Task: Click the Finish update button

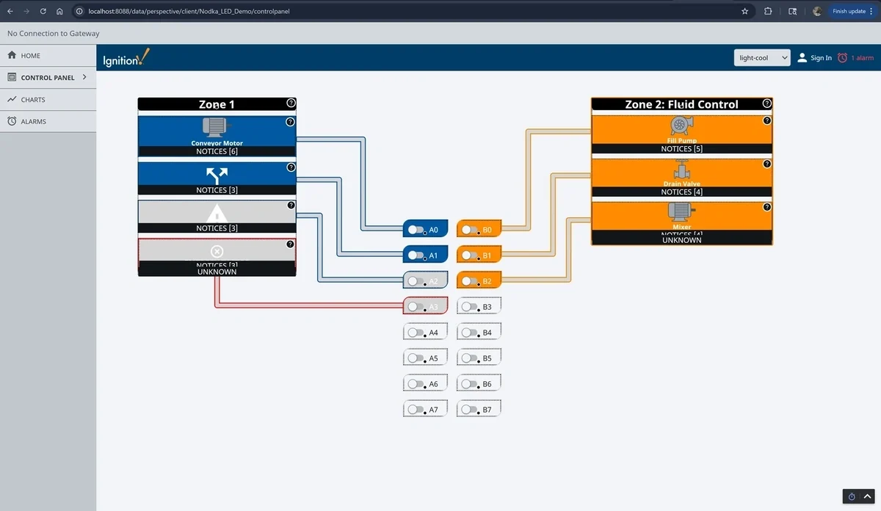Action: click(852, 11)
